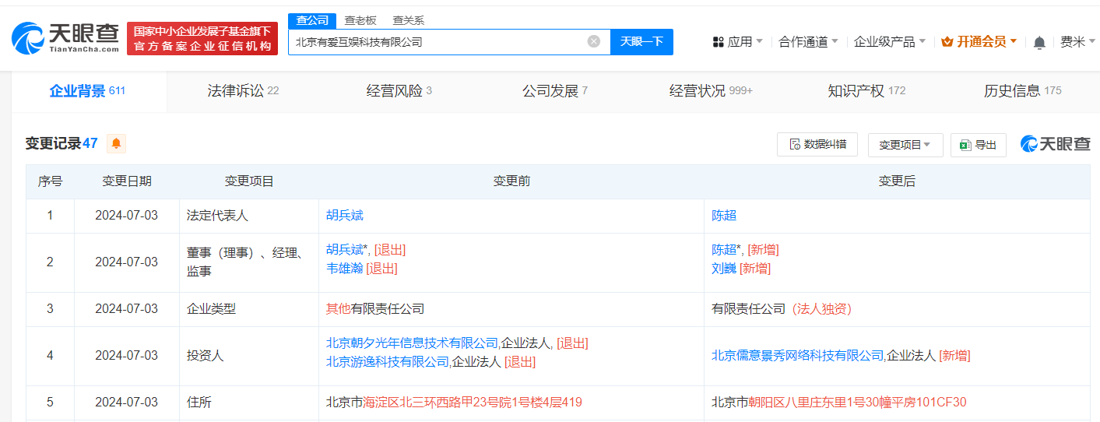Image resolution: width=1100 pixels, height=422 pixels.
Task: Expand the 合作通道 menu
Action: click(808, 42)
